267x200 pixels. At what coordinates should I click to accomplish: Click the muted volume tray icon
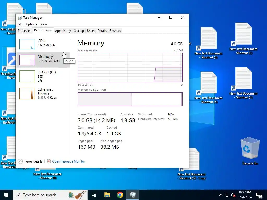[x=233, y=195]
